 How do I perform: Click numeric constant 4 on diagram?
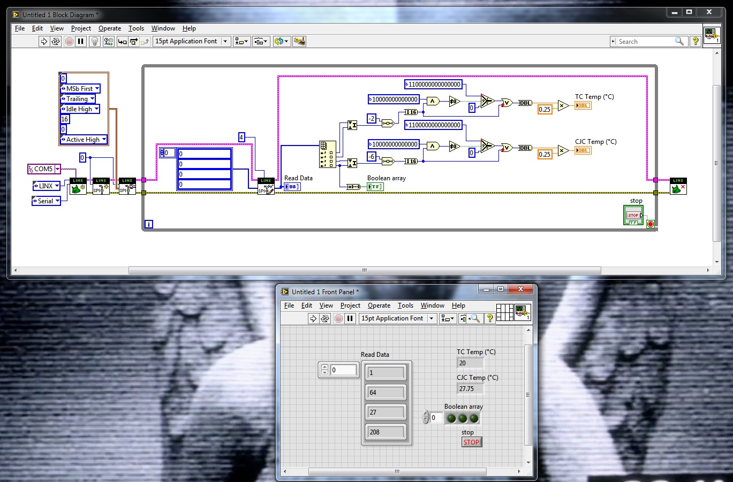point(241,137)
